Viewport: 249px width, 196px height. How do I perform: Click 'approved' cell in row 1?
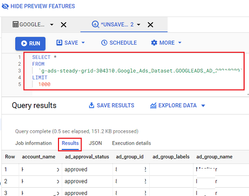tap(76, 170)
